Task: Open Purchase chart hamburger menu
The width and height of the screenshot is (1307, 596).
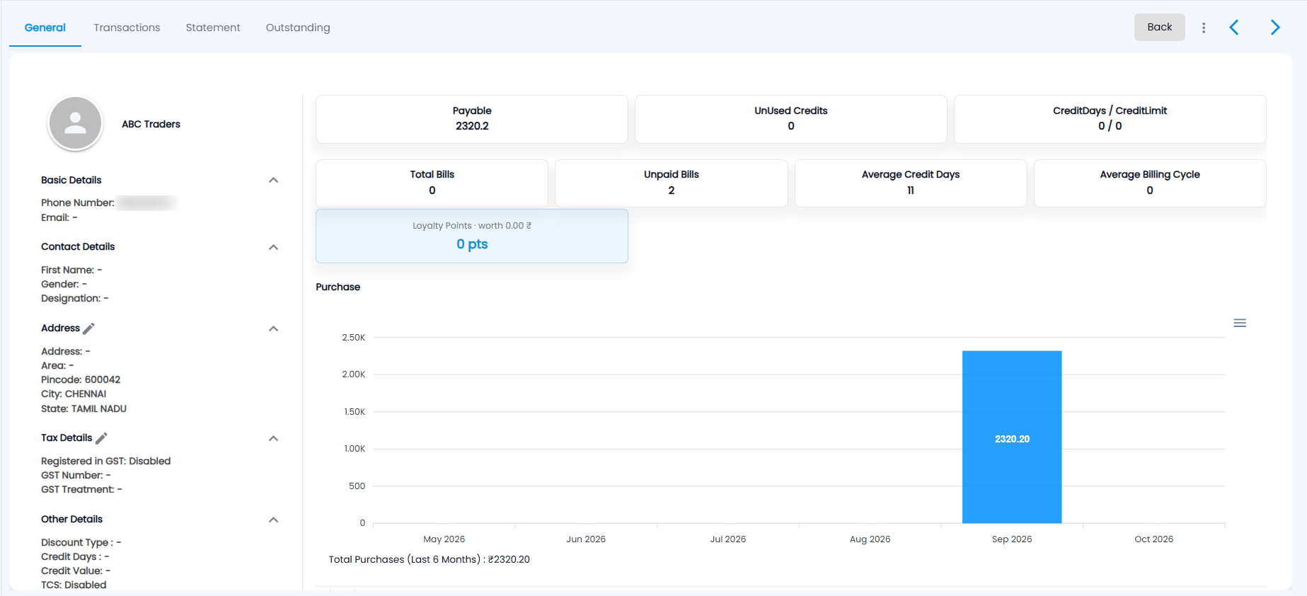Action: [x=1240, y=323]
